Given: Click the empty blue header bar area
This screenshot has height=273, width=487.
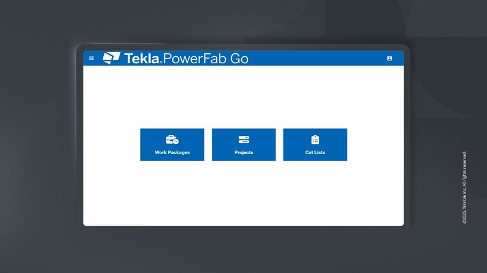Looking at the screenshot, I should pyautogui.click(x=317, y=59).
